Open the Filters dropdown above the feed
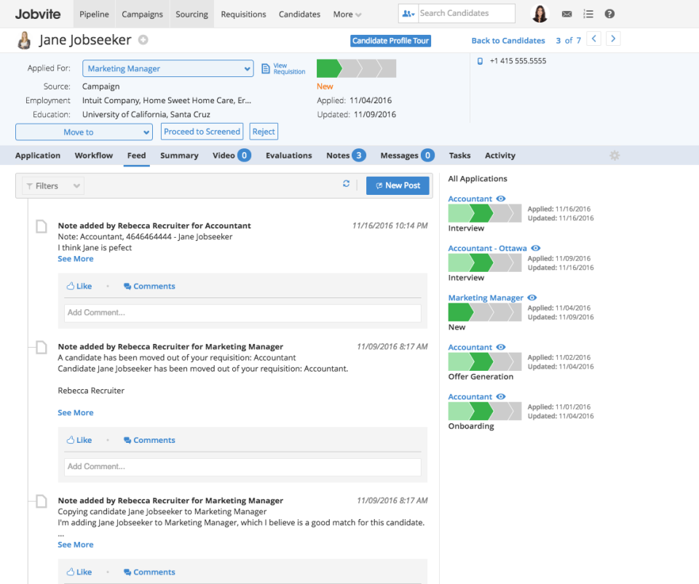Viewport: 699px width, 584px height. (51, 185)
